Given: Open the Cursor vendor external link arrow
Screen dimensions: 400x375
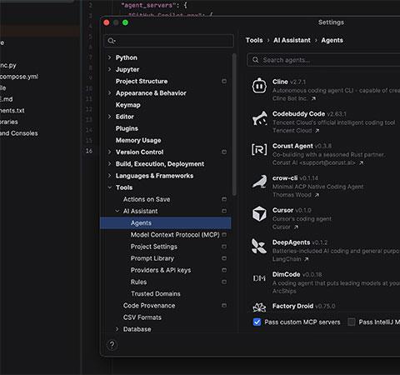Looking at the screenshot, I should (x=296, y=227).
